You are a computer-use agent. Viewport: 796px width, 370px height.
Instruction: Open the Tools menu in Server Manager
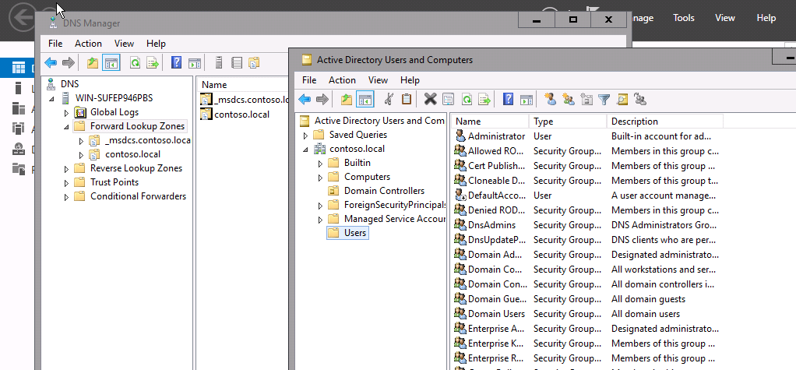pyautogui.click(x=684, y=18)
